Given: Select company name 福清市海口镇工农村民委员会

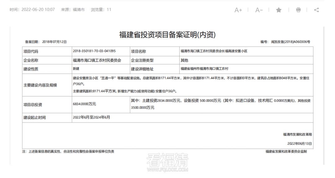Looking at the screenshot, I should (x=96, y=60).
